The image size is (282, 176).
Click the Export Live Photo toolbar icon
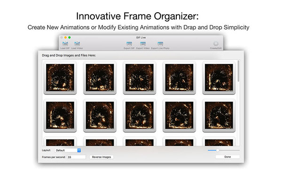pyautogui.click(x=160, y=44)
